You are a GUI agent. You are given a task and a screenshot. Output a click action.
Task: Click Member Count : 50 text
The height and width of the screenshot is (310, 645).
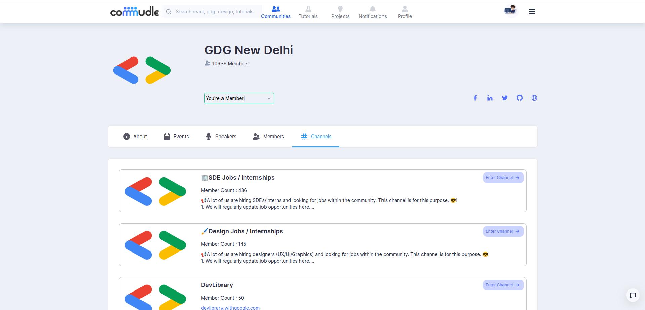tap(223, 298)
